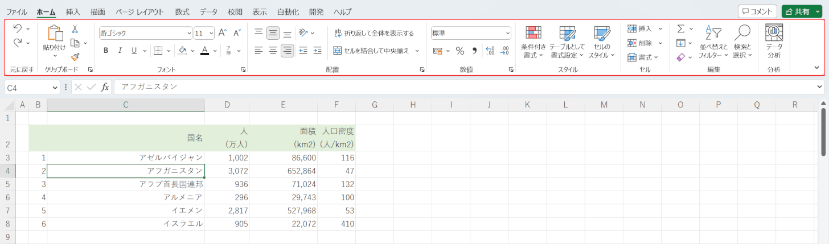Click the Undo arrow icon
The width and height of the screenshot is (829, 244).
[x=18, y=28]
